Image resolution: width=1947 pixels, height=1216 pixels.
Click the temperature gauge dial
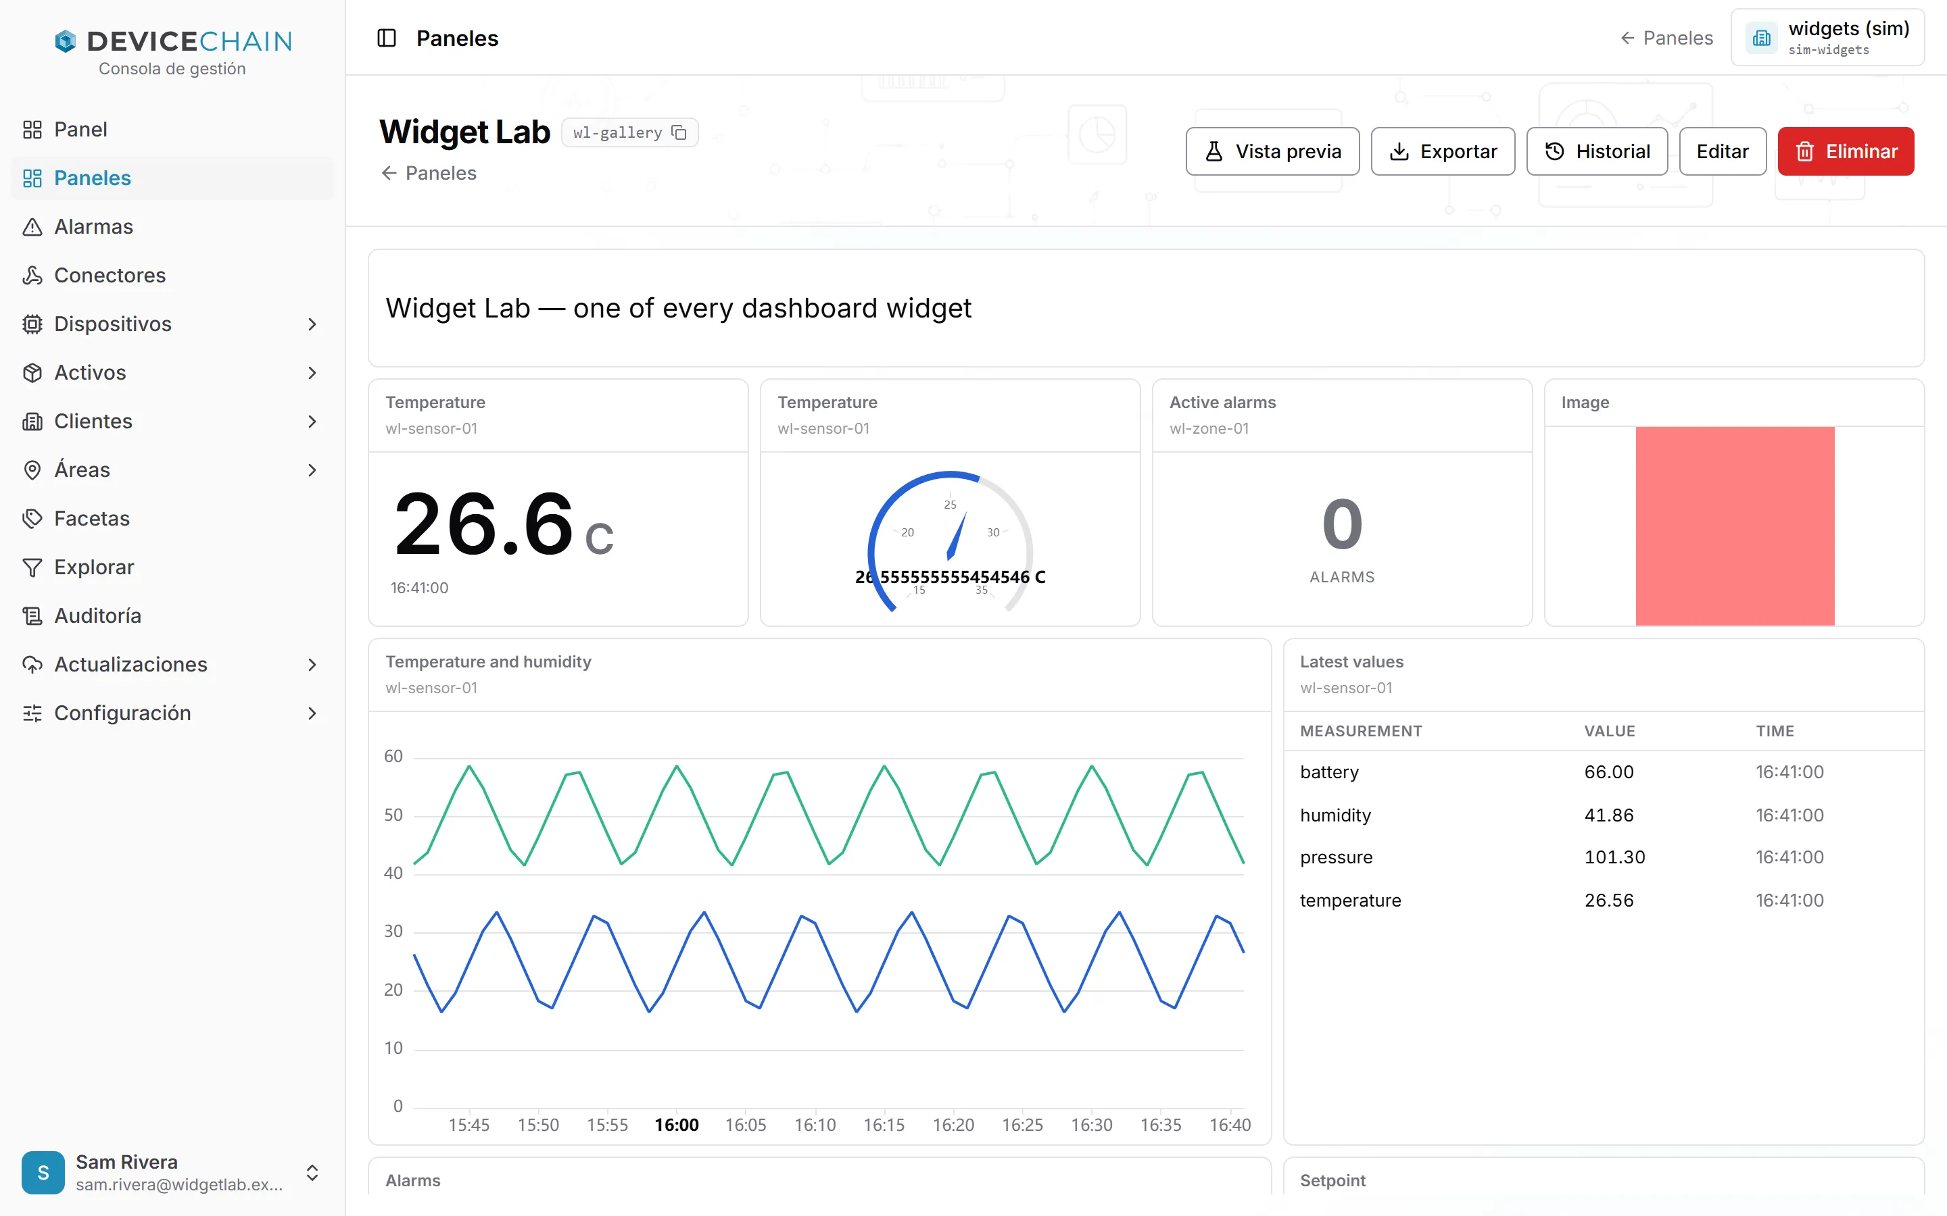[950, 540]
